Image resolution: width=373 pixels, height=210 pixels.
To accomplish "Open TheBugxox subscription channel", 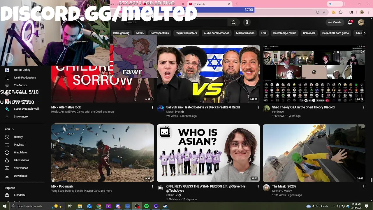I will tap(20, 85).
